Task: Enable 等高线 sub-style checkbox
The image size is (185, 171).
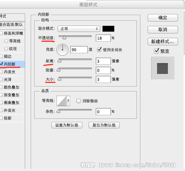Action: point(6,41)
